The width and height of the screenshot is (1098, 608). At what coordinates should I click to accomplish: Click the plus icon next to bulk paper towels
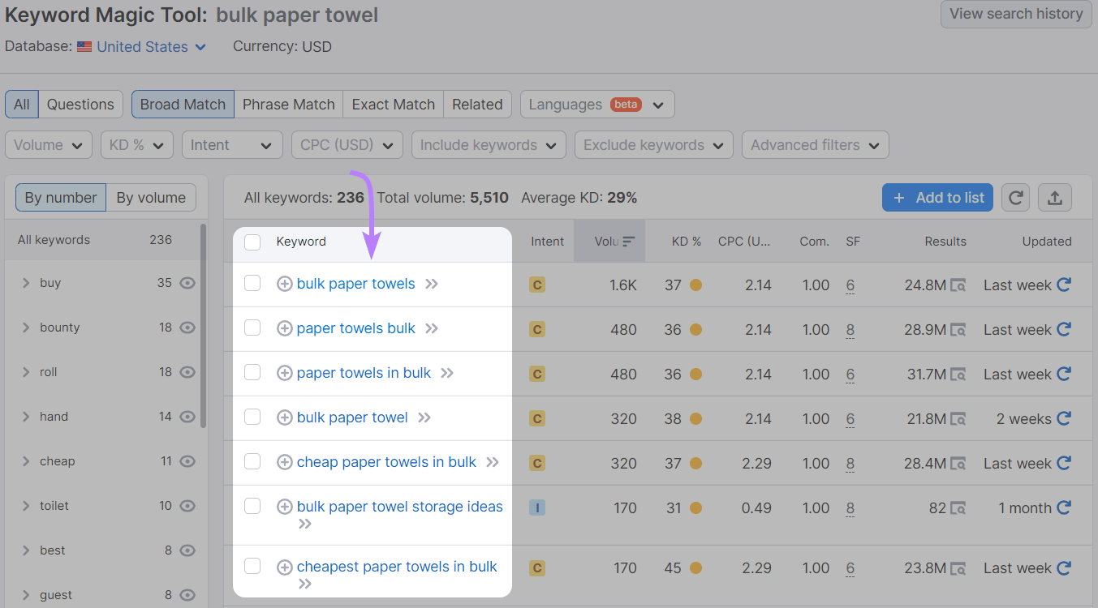tap(285, 284)
